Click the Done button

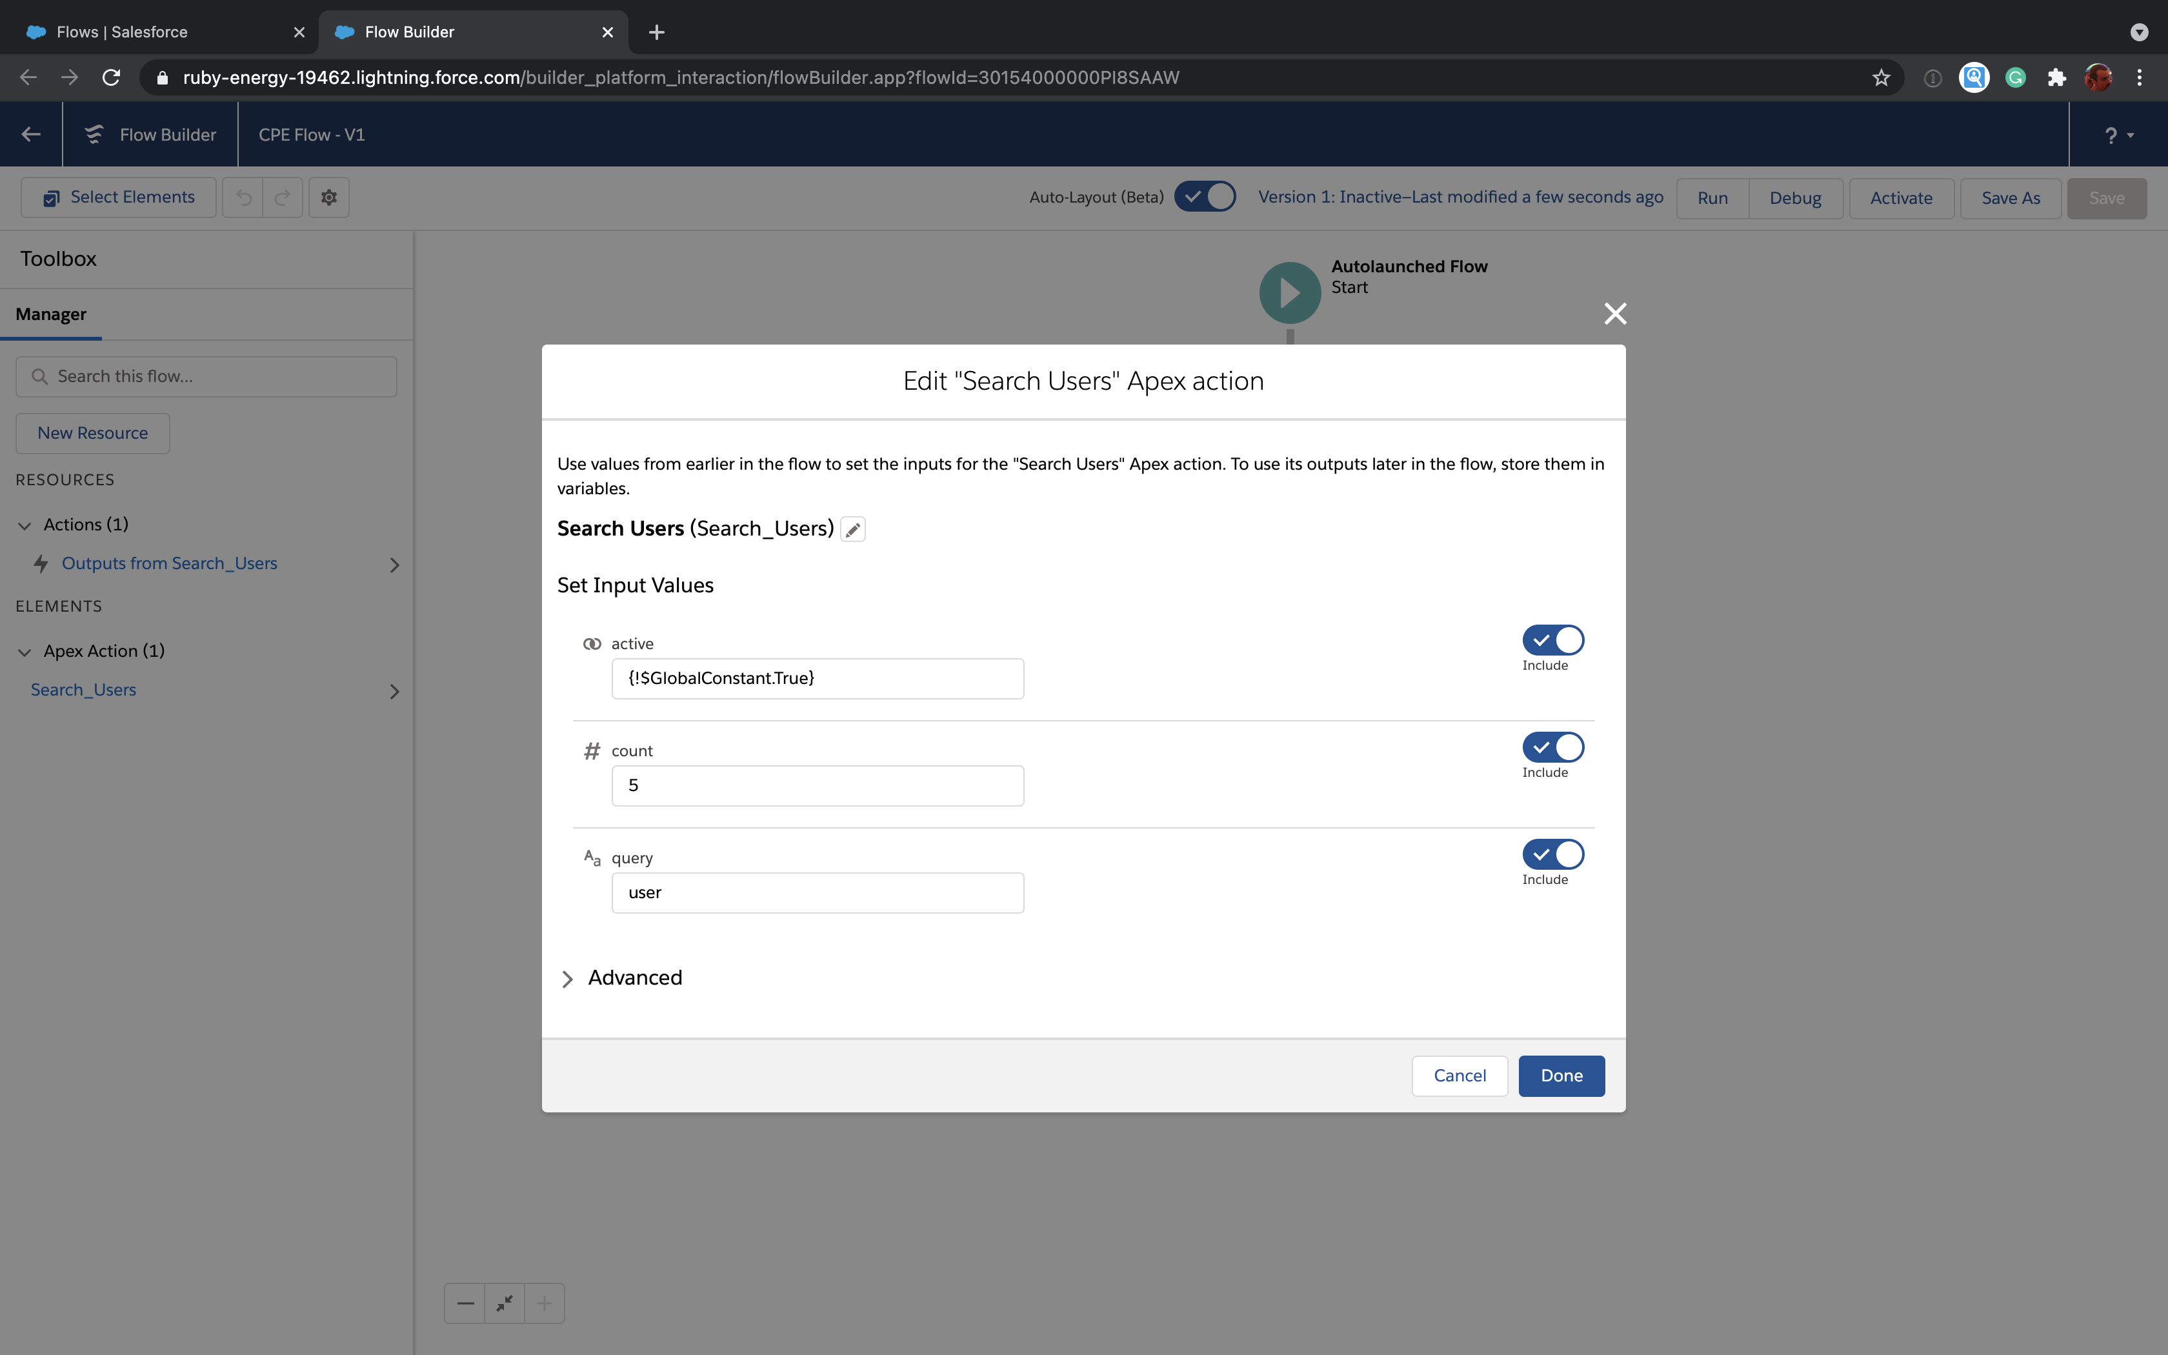[1561, 1076]
